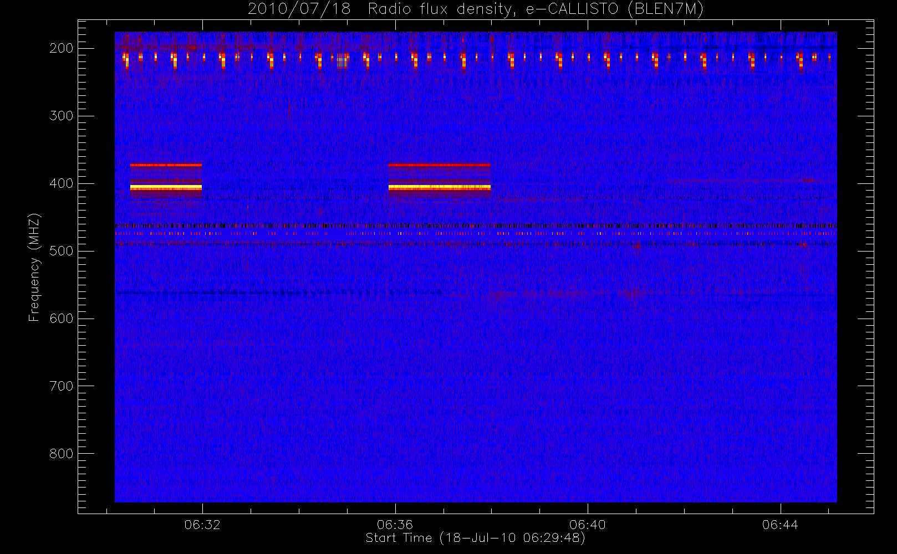897x554 pixels.
Task: Click the 600 frequency tick label
Action: click(62, 319)
